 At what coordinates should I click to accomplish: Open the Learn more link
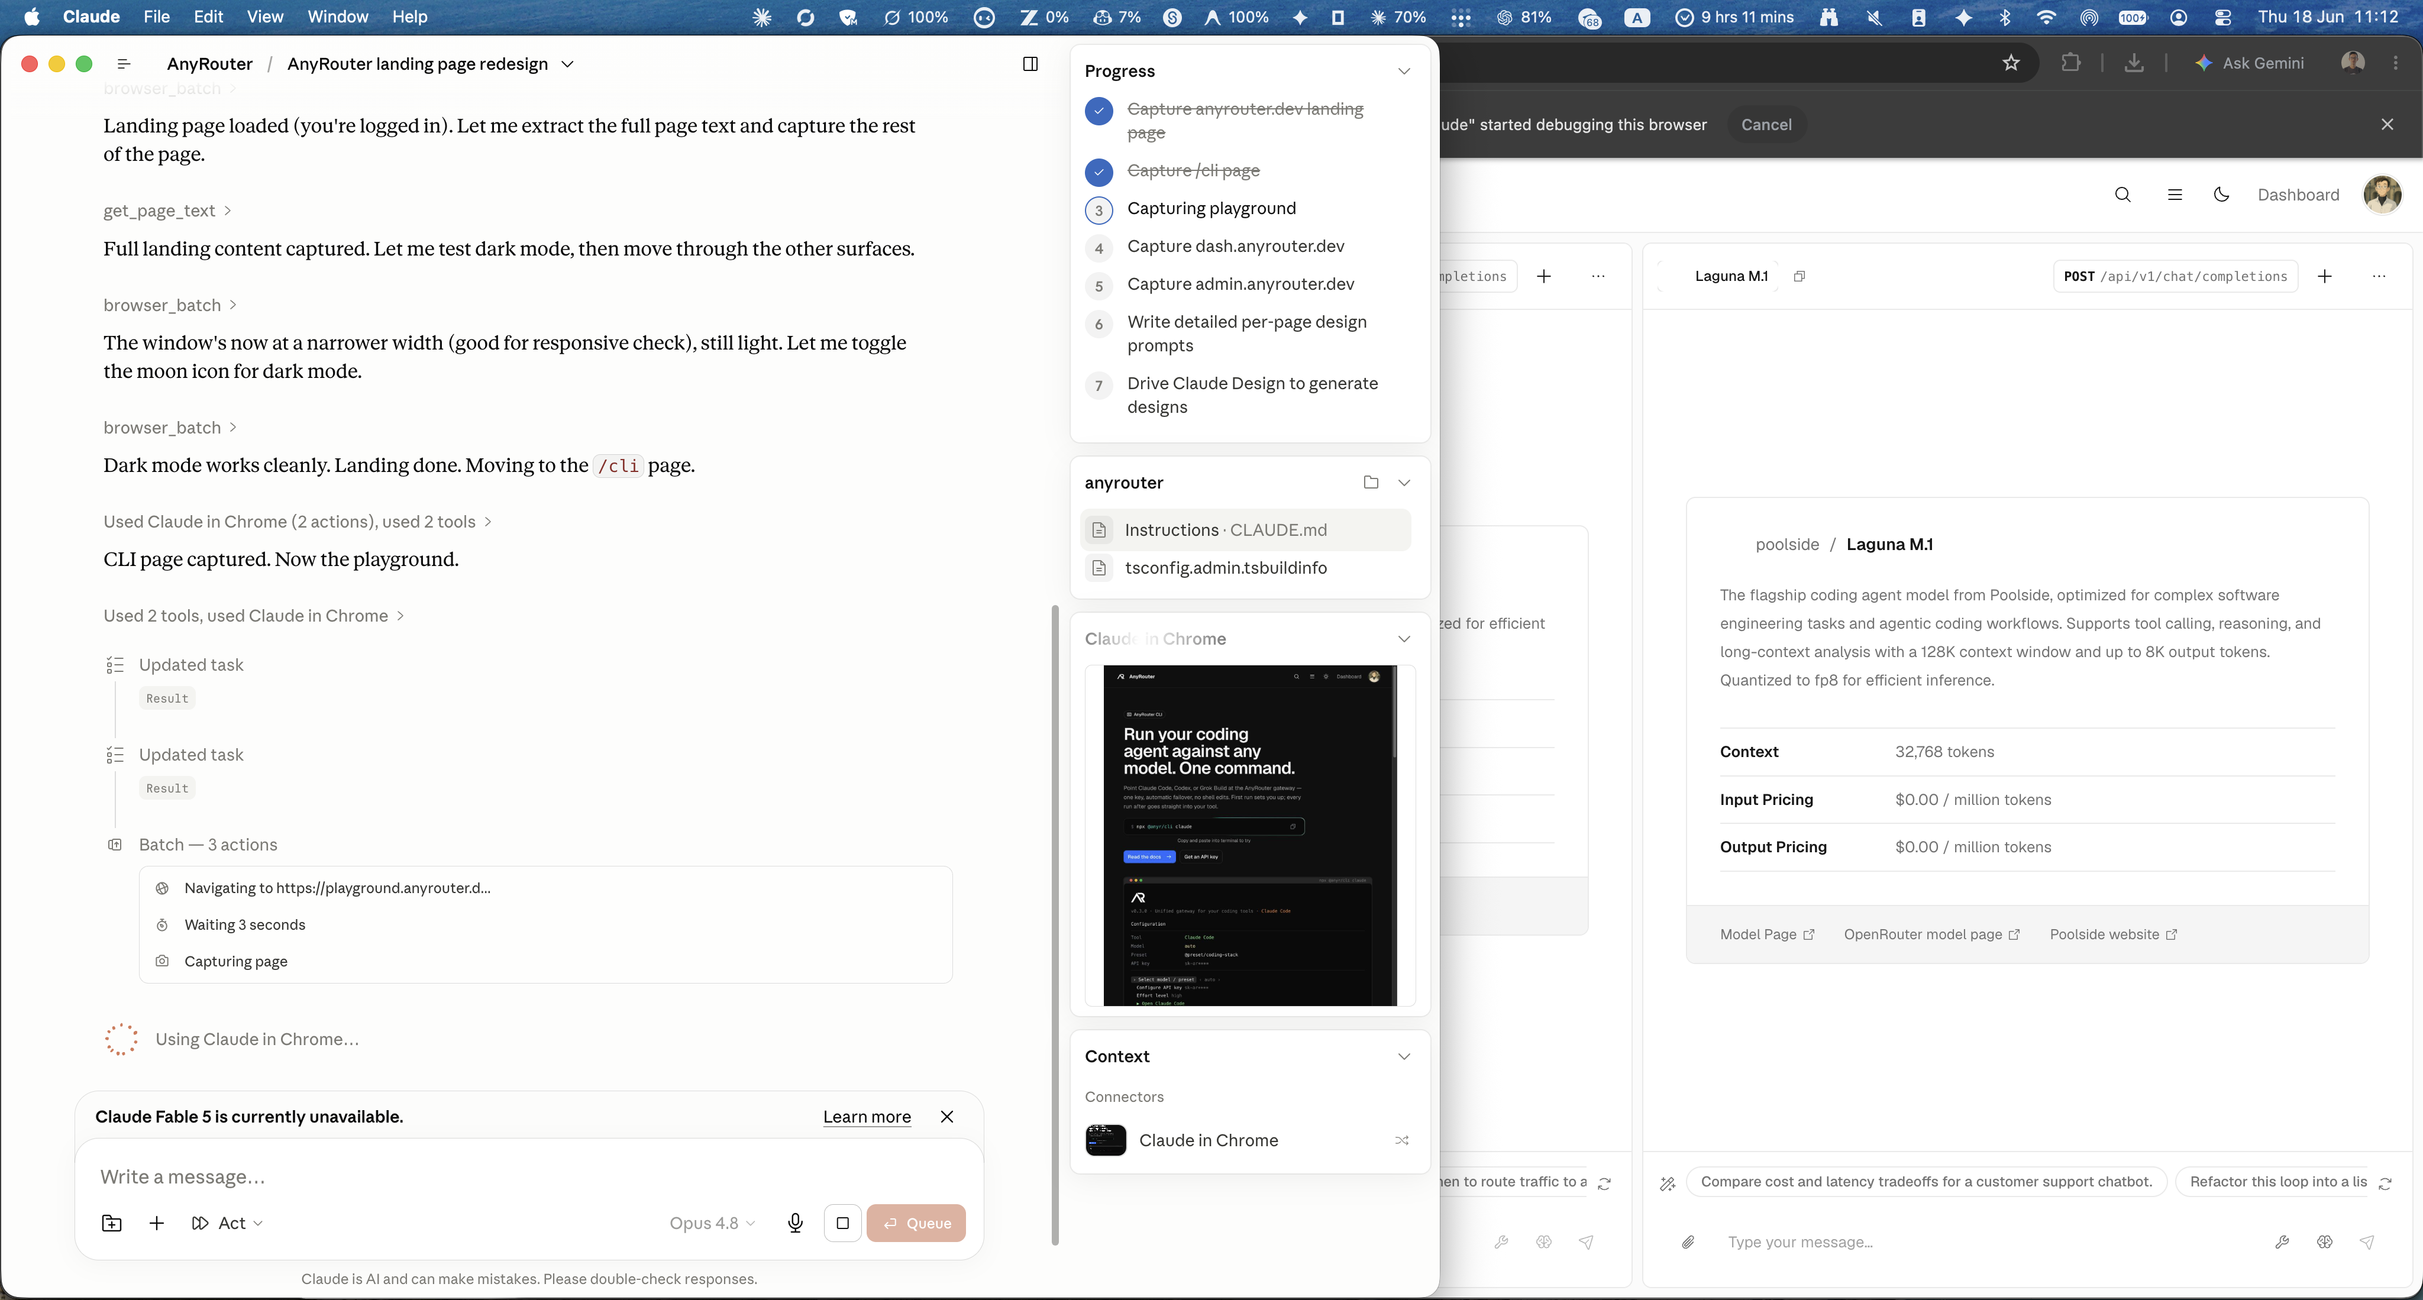(x=867, y=1117)
